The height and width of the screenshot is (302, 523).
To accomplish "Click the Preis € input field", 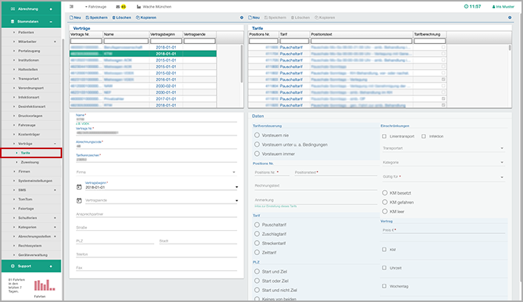I will click(443, 230).
